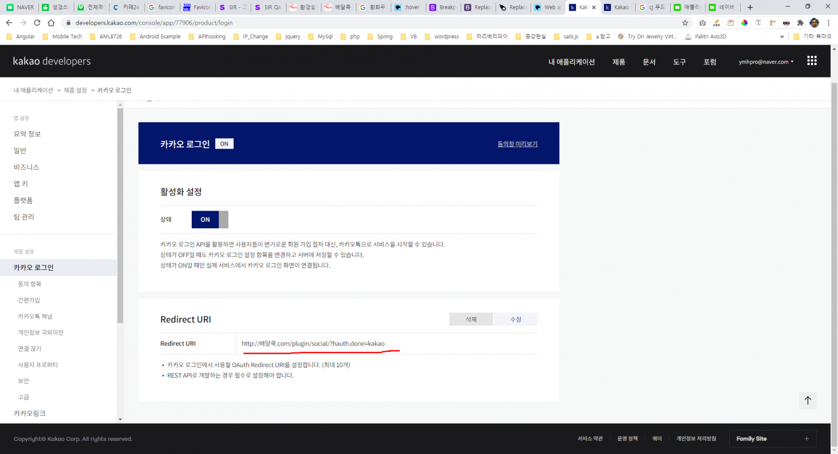Show hidden bookmarks via the chevron
The width and height of the screenshot is (838, 454).
[x=782, y=37]
